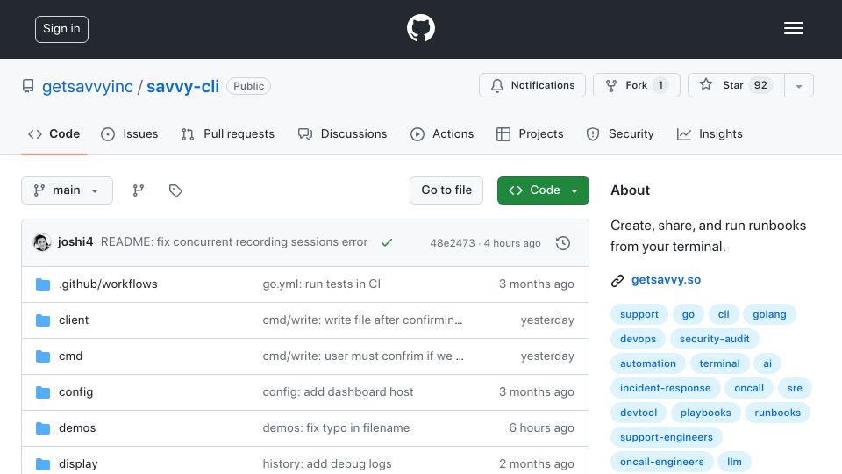Screen dimensions: 842x474
Task: Open the cmd/write write file after confirming commit
Action: (362, 320)
